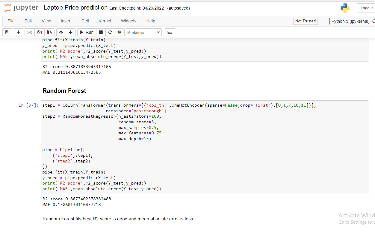The height and width of the screenshot is (235, 375).
Task: Click the Not Trusted button
Action: (306, 21)
